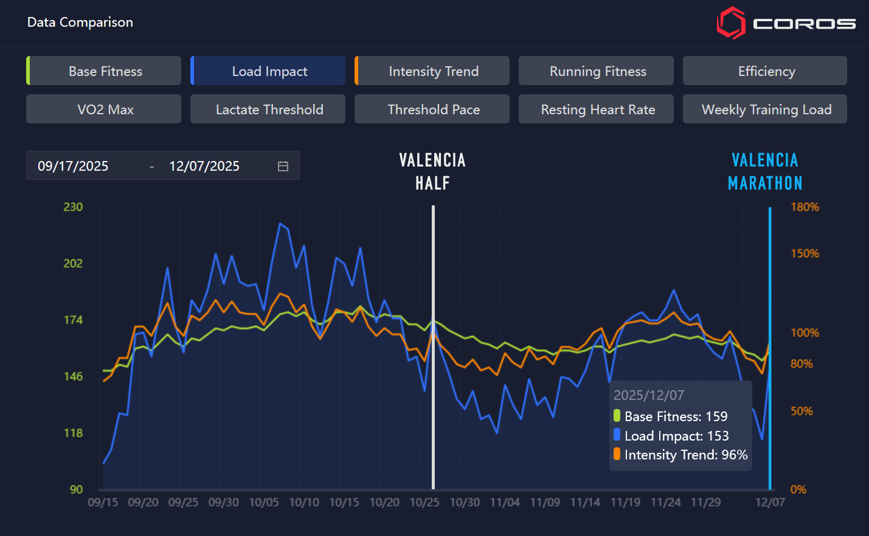The width and height of the screenshot is (869, 536).
Task: Click the COROS logo icon
Action: [731, 23]
